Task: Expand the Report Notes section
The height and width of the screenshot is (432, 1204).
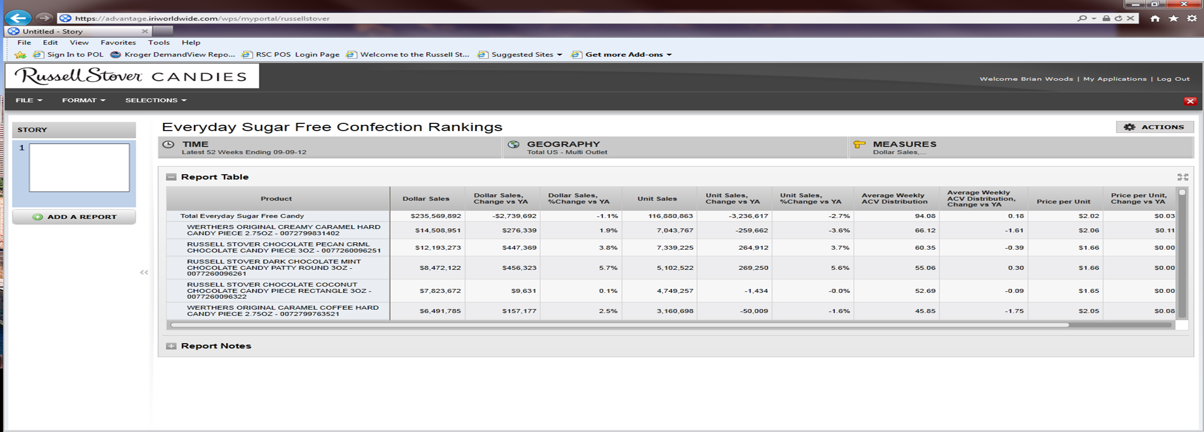Action: (x=171, y=346)
